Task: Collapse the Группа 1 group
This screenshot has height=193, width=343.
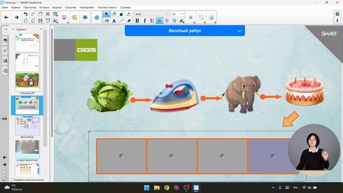Action: pyautogui.click(x=13, y=29)
